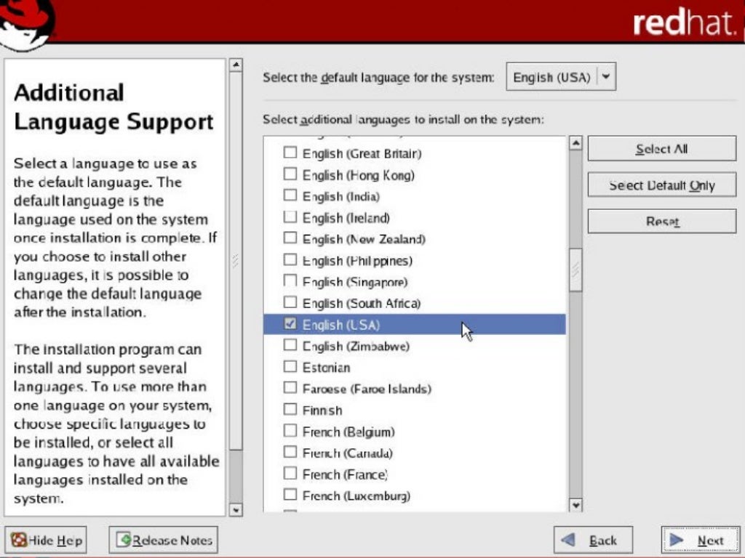Open Release Notes button label
Image resolution: width=745 pixels, height=558 pixels.
pyautogui.click(x=172, y=541)
